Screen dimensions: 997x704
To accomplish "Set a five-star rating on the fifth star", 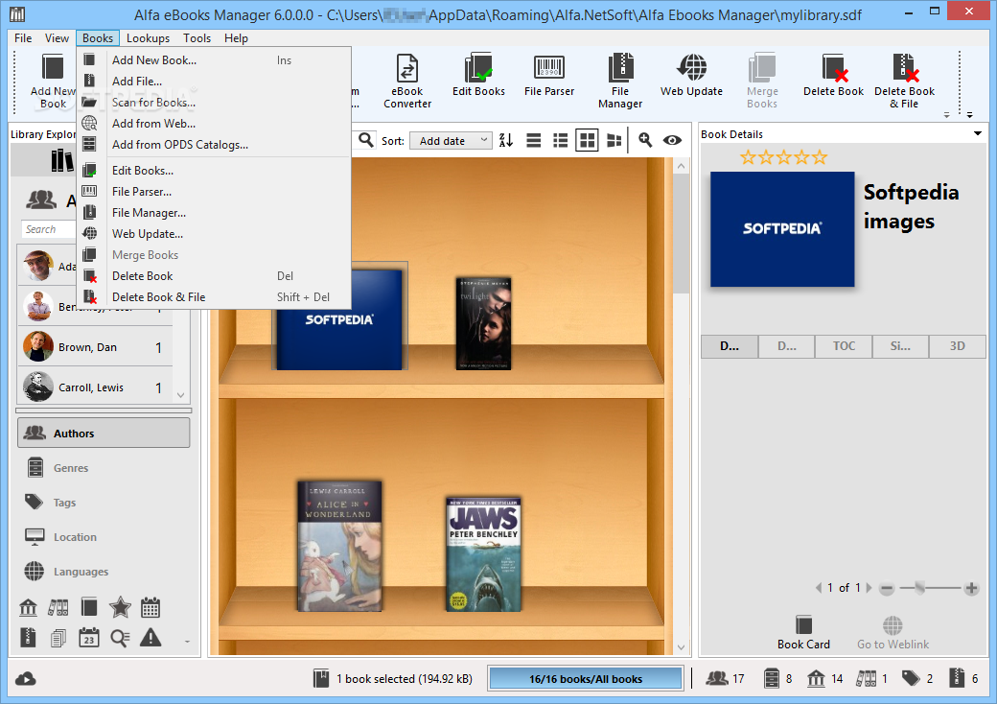I will click(x=820, y=157).
